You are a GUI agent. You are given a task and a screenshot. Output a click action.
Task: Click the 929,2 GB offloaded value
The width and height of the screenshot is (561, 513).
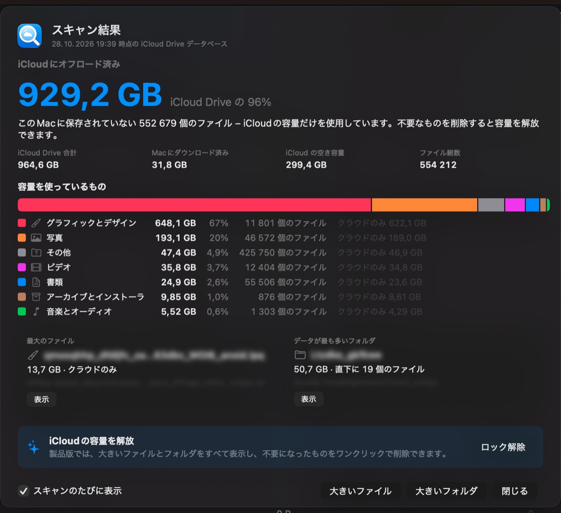pyautogui.click(x=90, y=95)
